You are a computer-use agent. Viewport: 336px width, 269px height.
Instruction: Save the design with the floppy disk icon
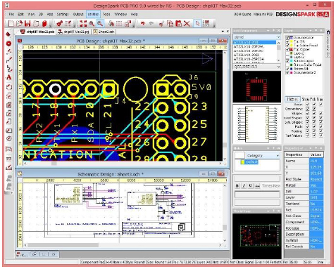(x=27, y=23)
